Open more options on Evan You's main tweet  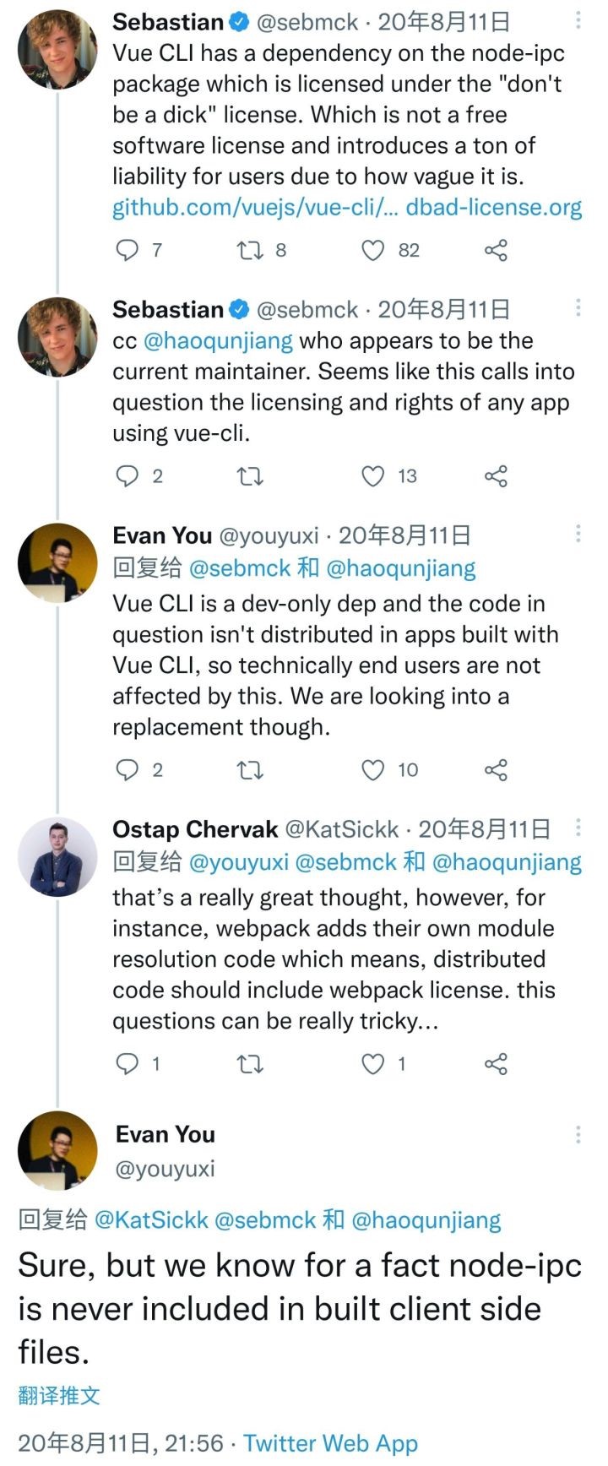pyautogui.click(x=578, y=1134)
